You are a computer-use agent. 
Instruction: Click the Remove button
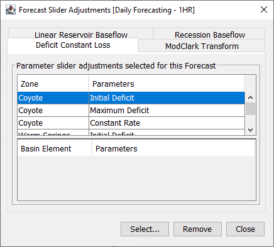[x=197, y=229]
